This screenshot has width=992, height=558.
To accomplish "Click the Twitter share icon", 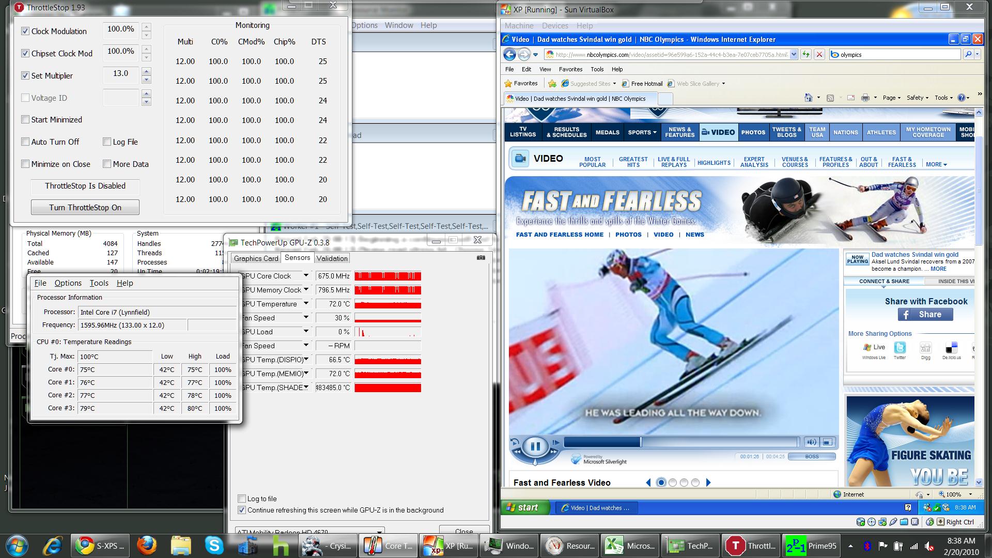I will (x=900, y=348).
